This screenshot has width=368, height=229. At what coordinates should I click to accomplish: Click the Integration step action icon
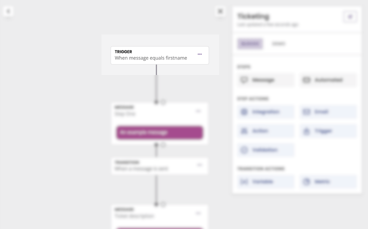pos(244,112)
